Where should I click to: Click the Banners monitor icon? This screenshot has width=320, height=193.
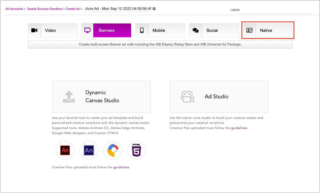tap(88, 30)
